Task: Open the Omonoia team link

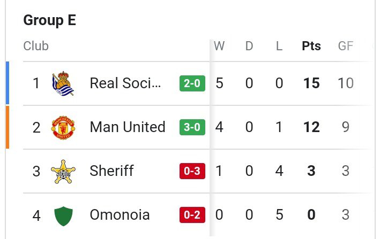Action: pyautogui.click(x=120, y=214)
